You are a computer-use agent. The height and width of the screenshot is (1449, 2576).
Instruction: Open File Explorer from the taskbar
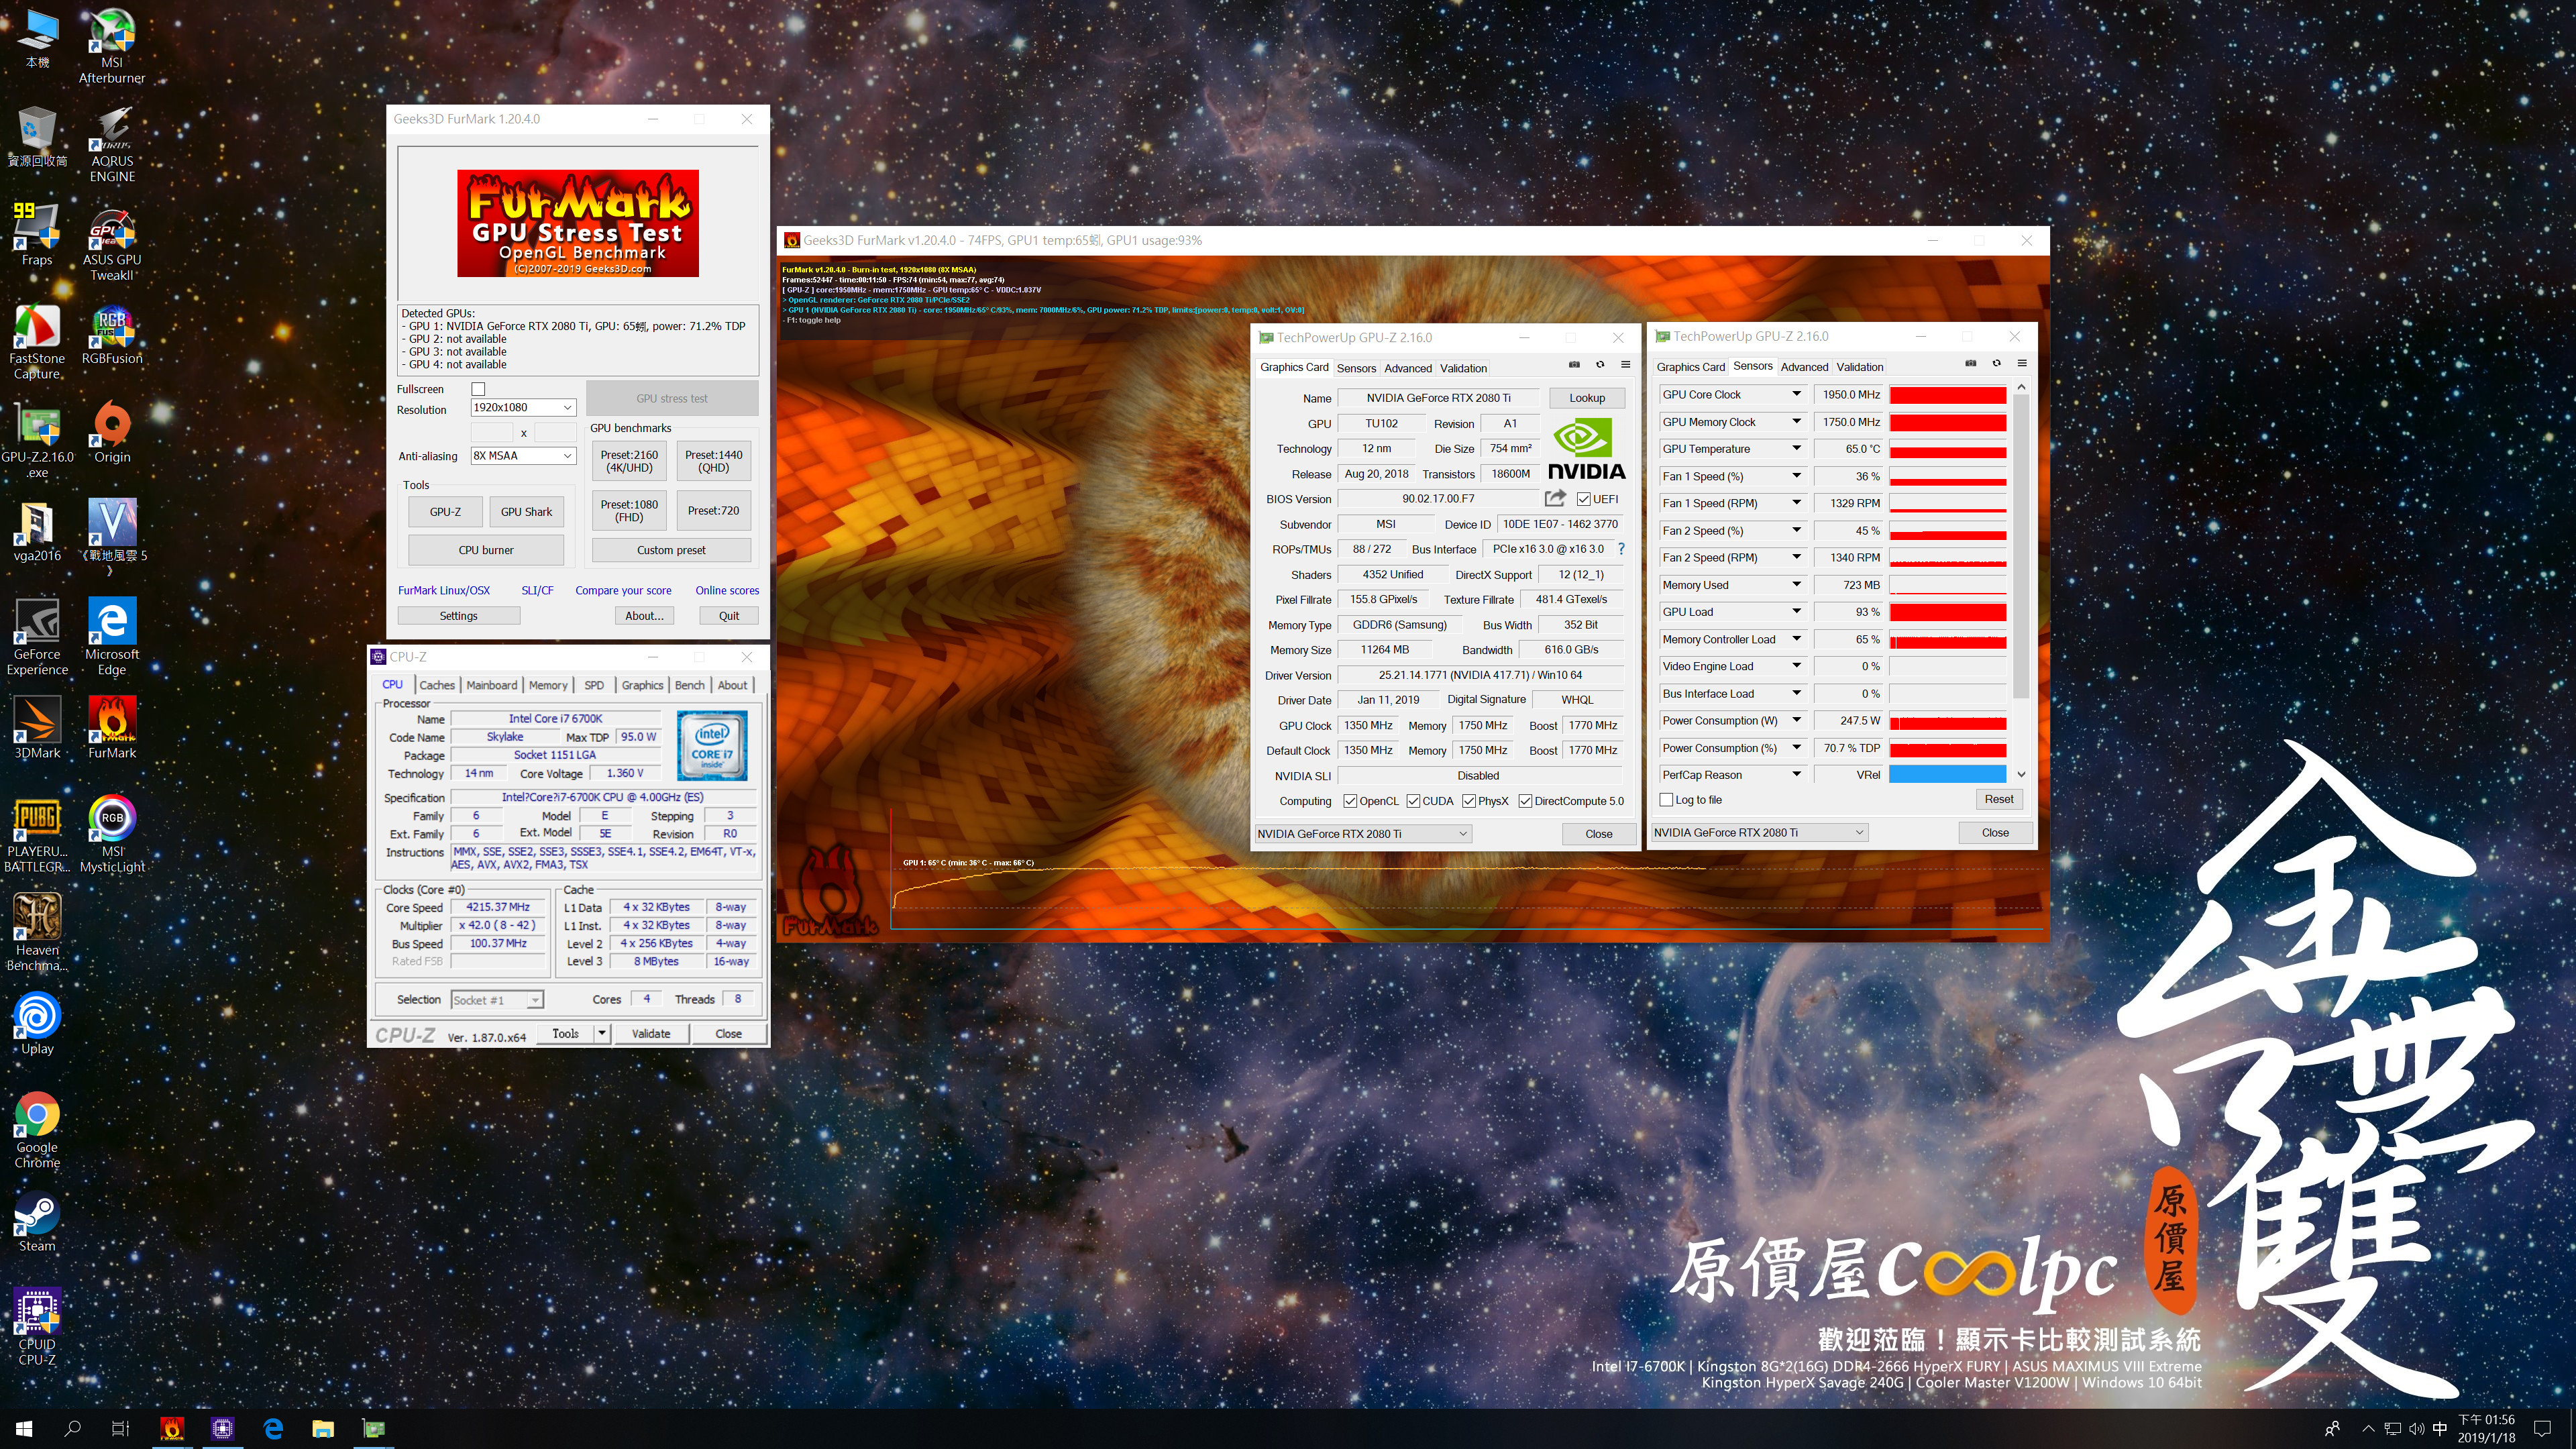323,1428
